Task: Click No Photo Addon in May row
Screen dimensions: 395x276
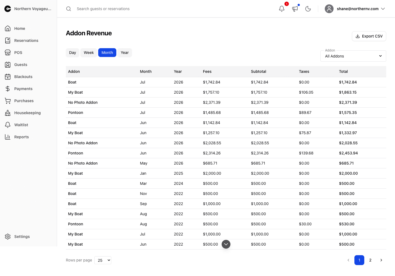Action: click(x=83, y=163)
